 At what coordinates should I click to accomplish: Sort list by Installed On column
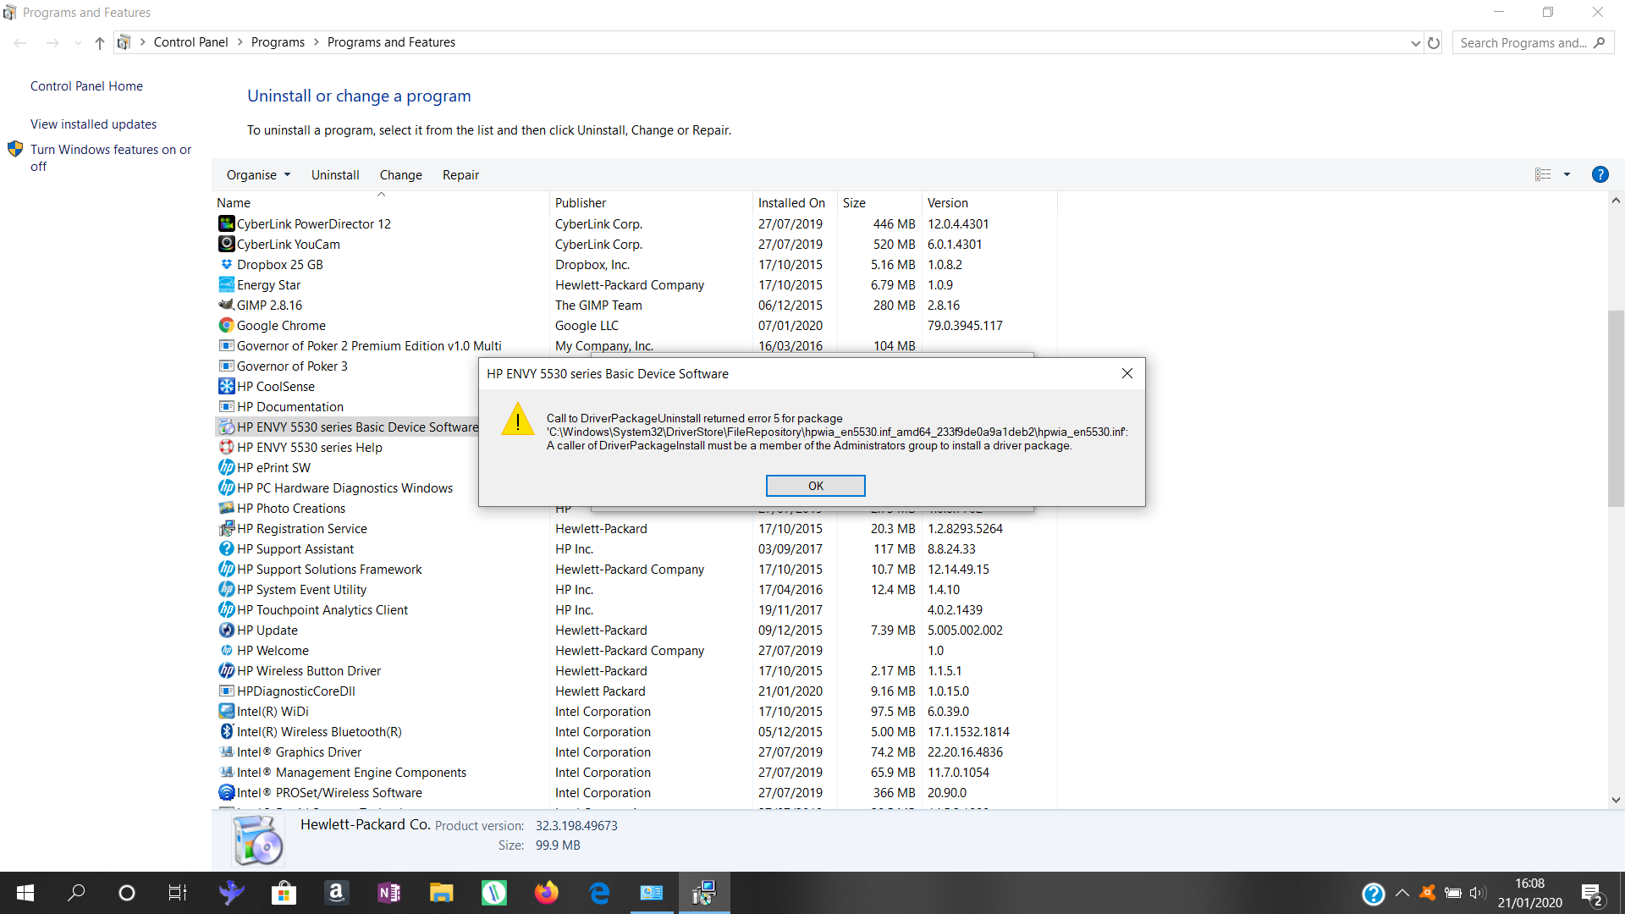point(795,203)
